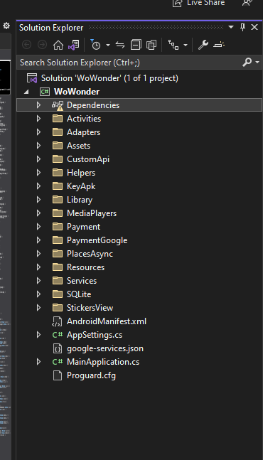The width and height of the screenshot is (263, 460).
Task: Expand the MediaPlayers folder
Action: [x=38, y=213]
